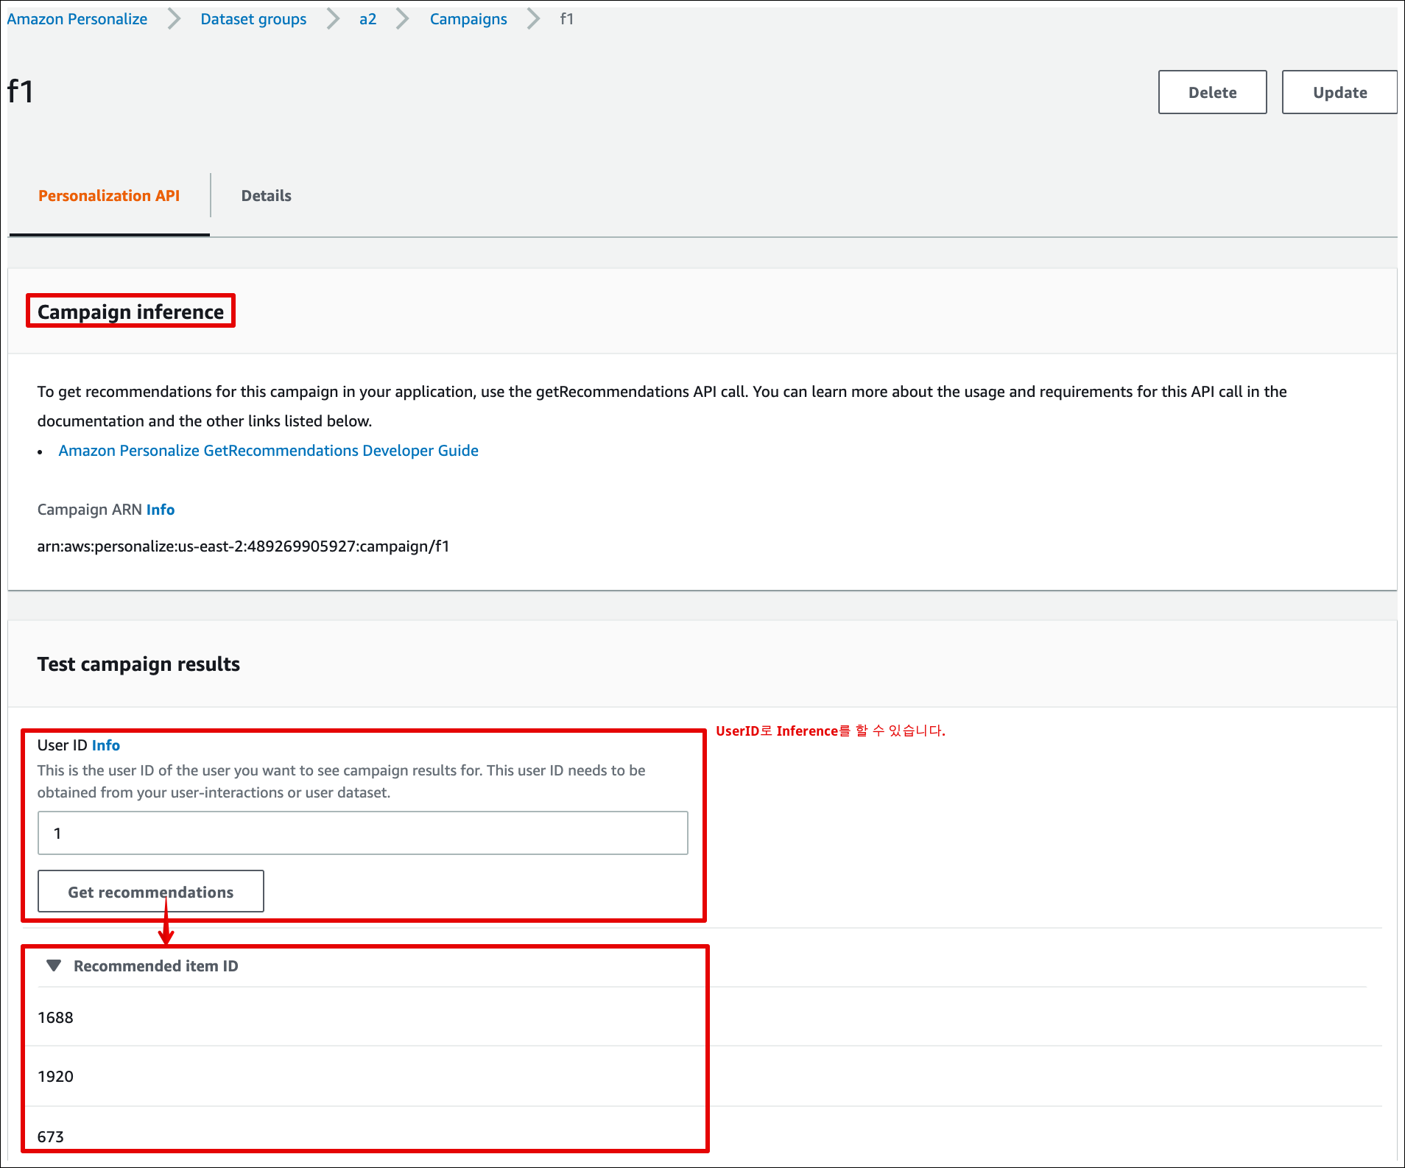Click the Delete campaign button
1405x1168 pixels.
(x=1212, y=92)
